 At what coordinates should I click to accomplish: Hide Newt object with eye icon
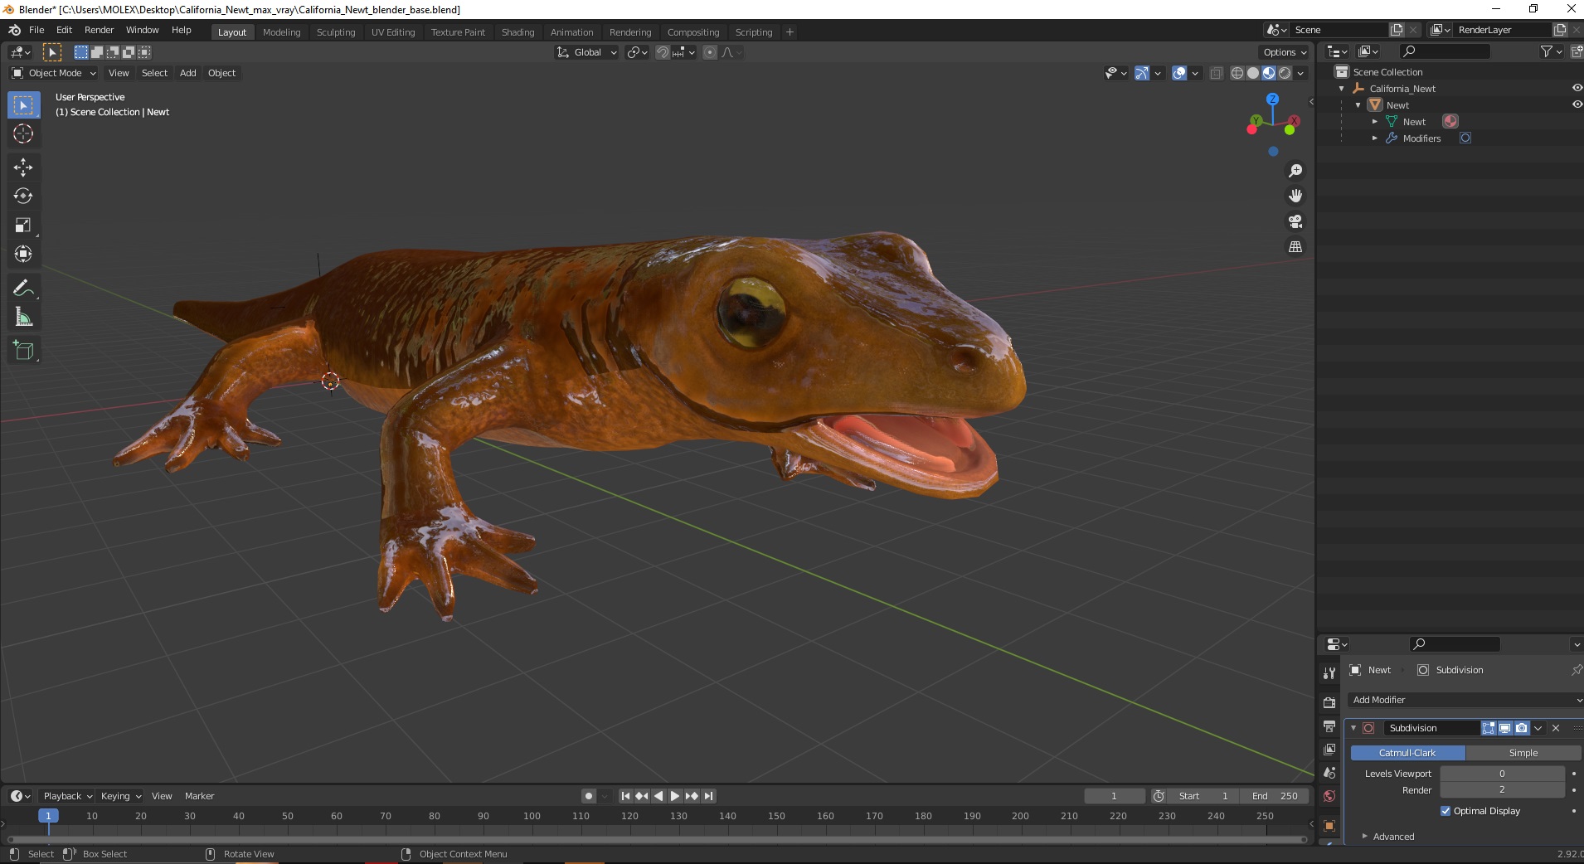[1577, 104]
